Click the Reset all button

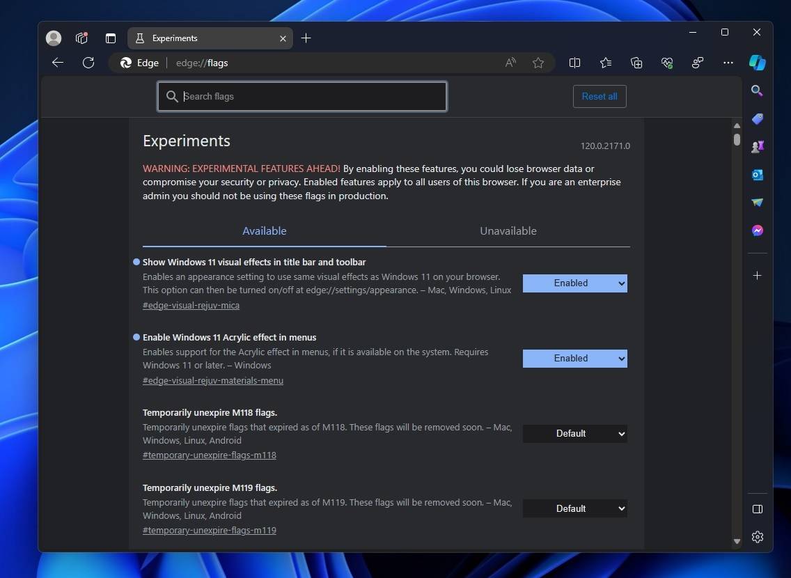pyautogui.click(x=599, y=96)
